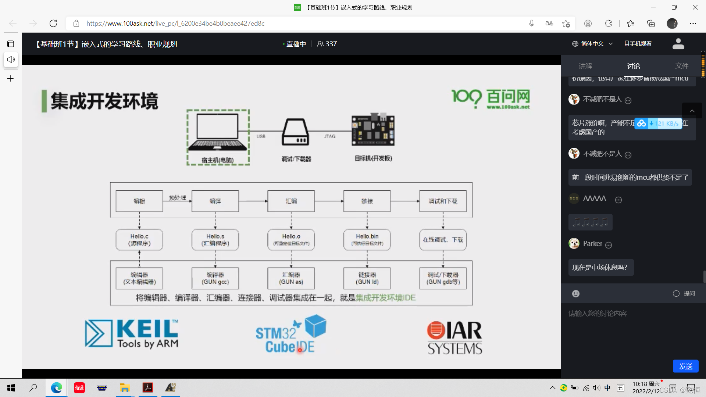Open the page translate icon
The width and height of the screenshot is (706, 397).
pos(549,24)
